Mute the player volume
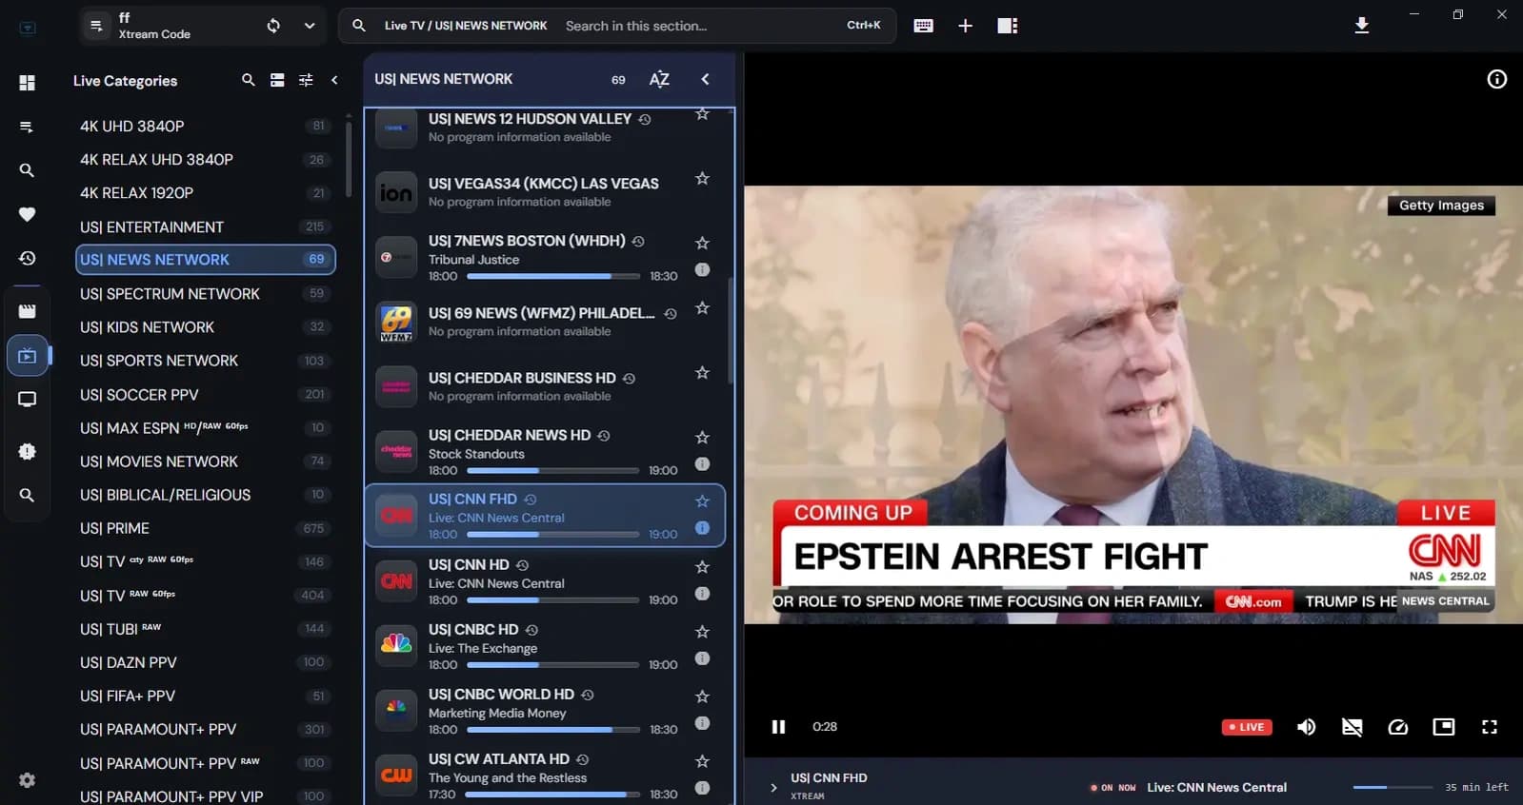 [1306, 727]
